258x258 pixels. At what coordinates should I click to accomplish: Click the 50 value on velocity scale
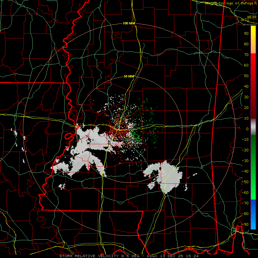point(246,76)
